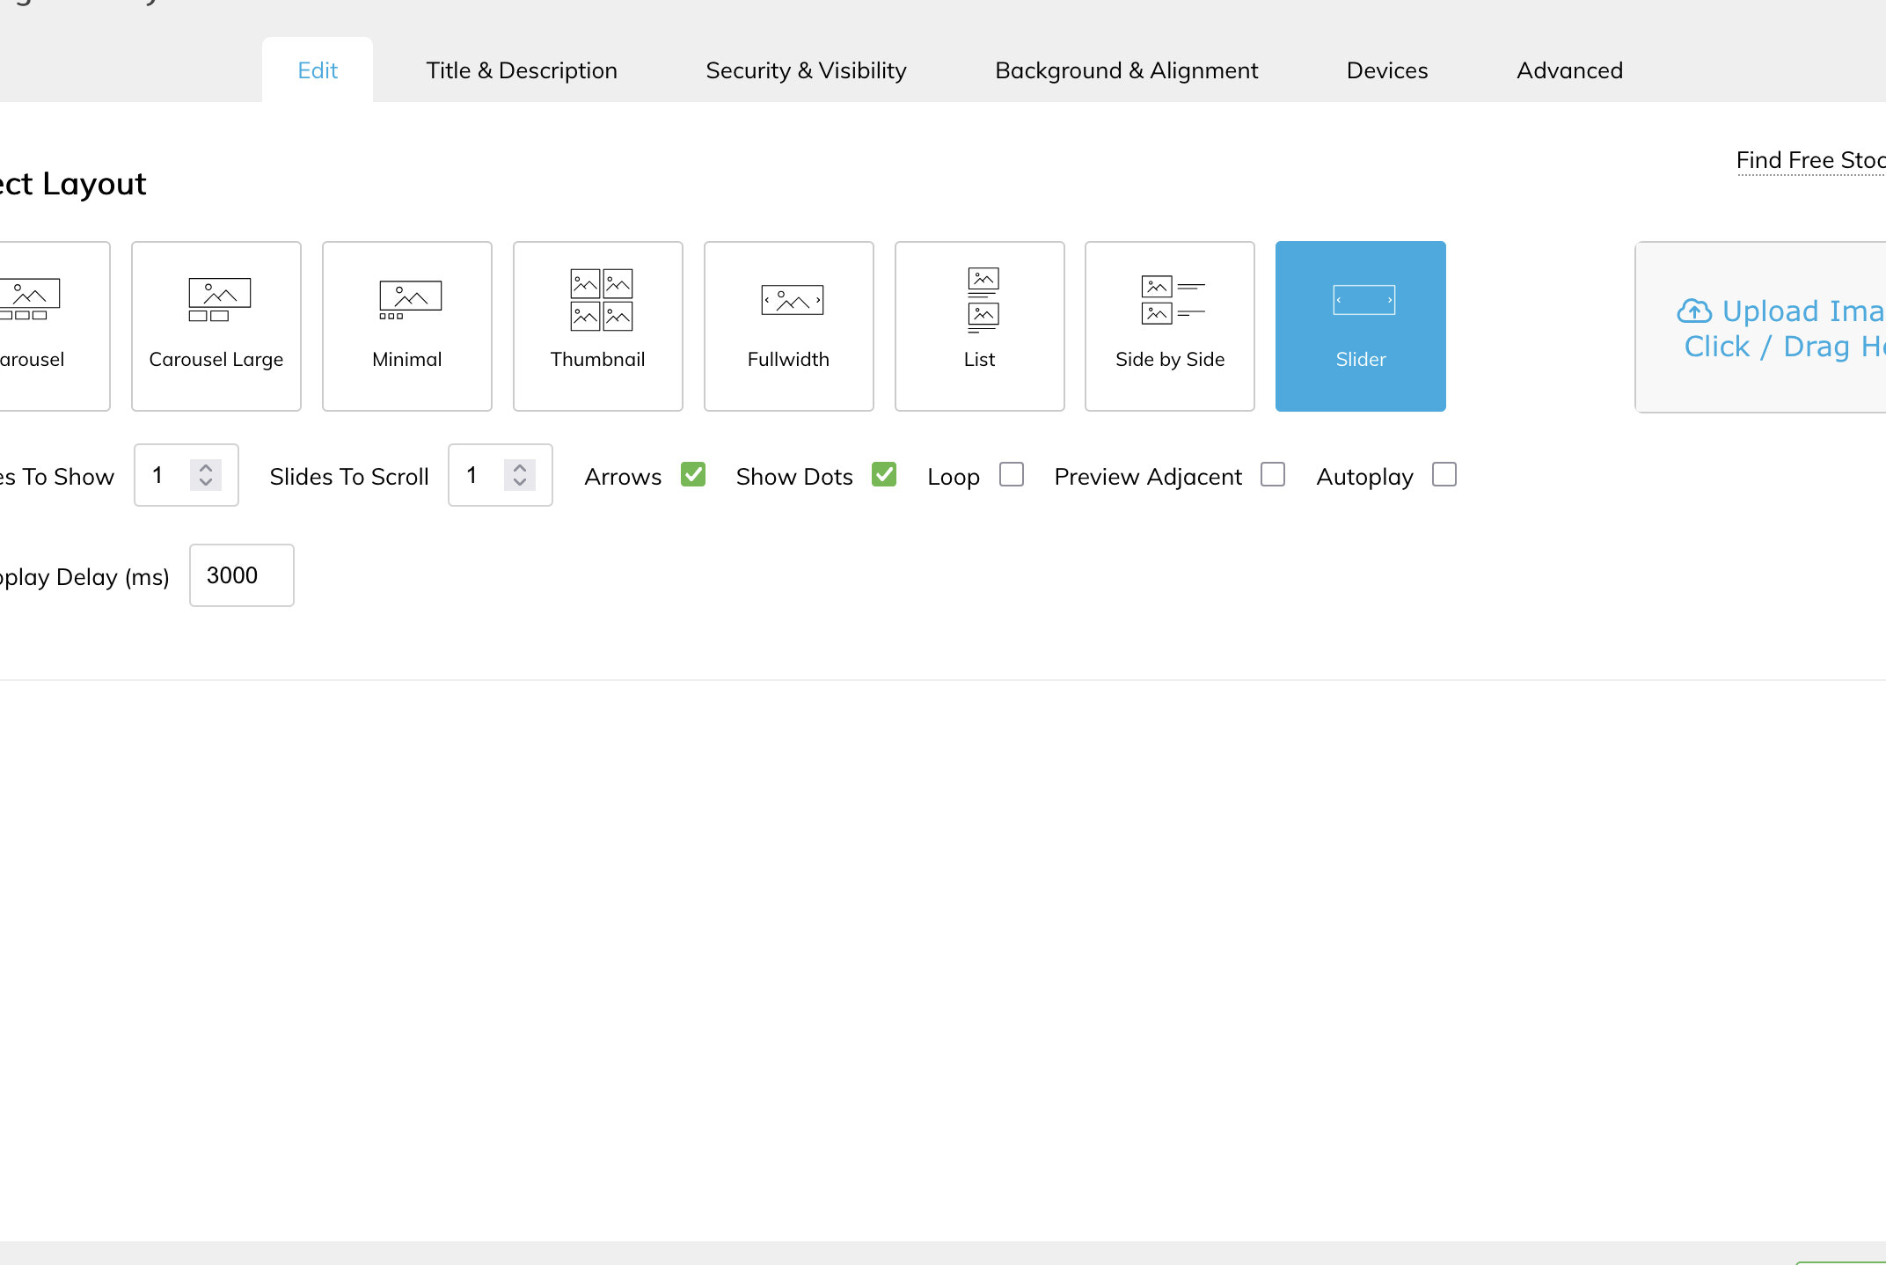Select the Carousel layout icon
Screen dimensions: 1886x1265
pyautogui.click(x=29, y=300)
